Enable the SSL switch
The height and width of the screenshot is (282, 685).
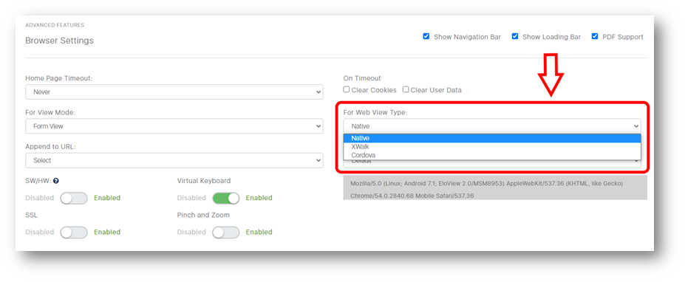pos(74,233)
